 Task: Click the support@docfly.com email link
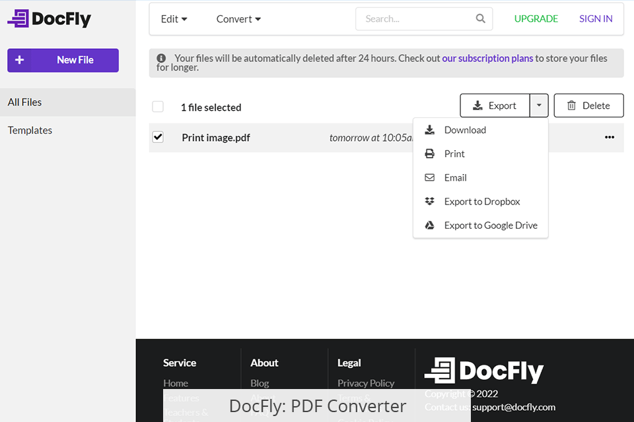[514, 407]
